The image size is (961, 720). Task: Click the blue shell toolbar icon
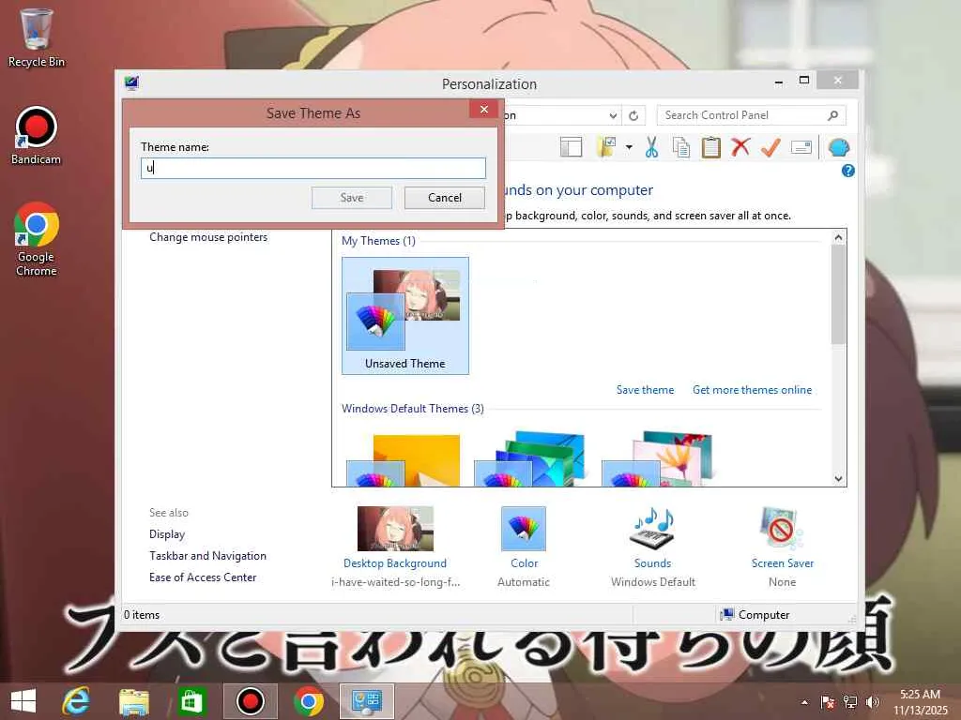[838, 147]
